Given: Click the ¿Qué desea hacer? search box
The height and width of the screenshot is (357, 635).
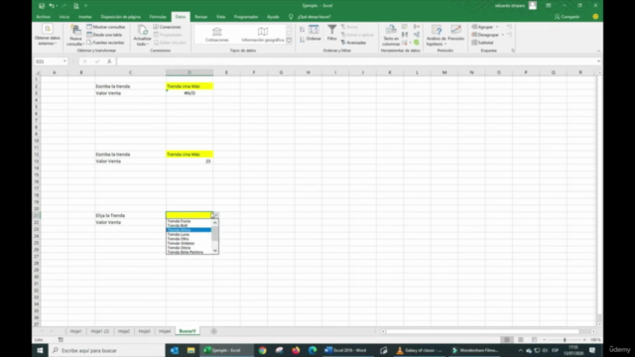Looking at the screenshot, I should pos(314,17).
